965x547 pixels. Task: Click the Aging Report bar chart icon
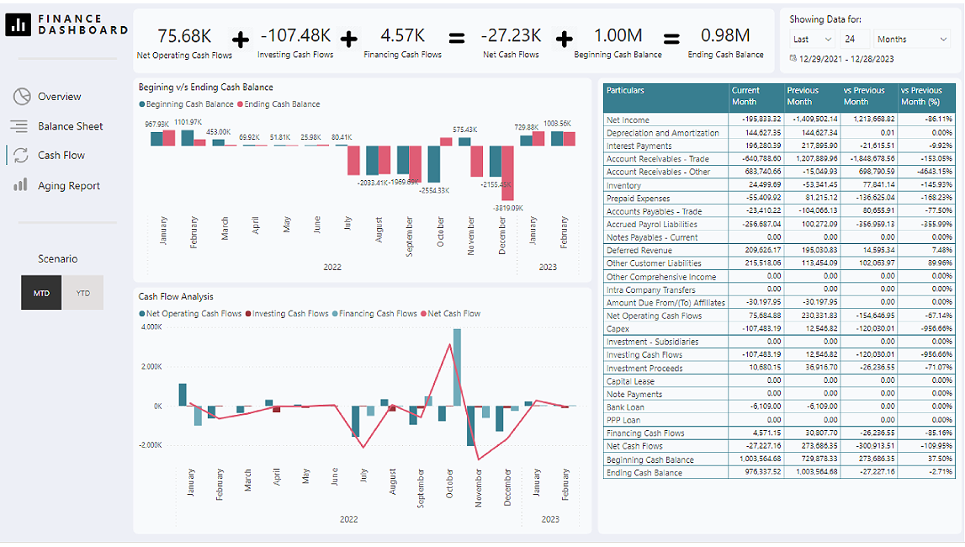pyautogui.click(x=20, y=185)
